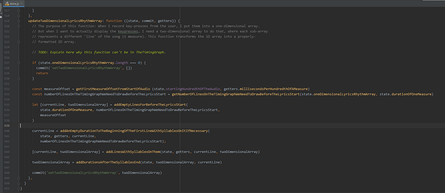Click 'addEmptyLinesForBeforeTheLyricsStart' call
The height and width of the screenshot is (193, 445).
point(150,105)
